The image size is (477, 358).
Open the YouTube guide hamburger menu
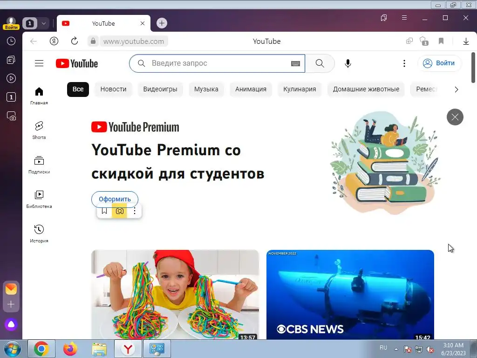(39, 63)
